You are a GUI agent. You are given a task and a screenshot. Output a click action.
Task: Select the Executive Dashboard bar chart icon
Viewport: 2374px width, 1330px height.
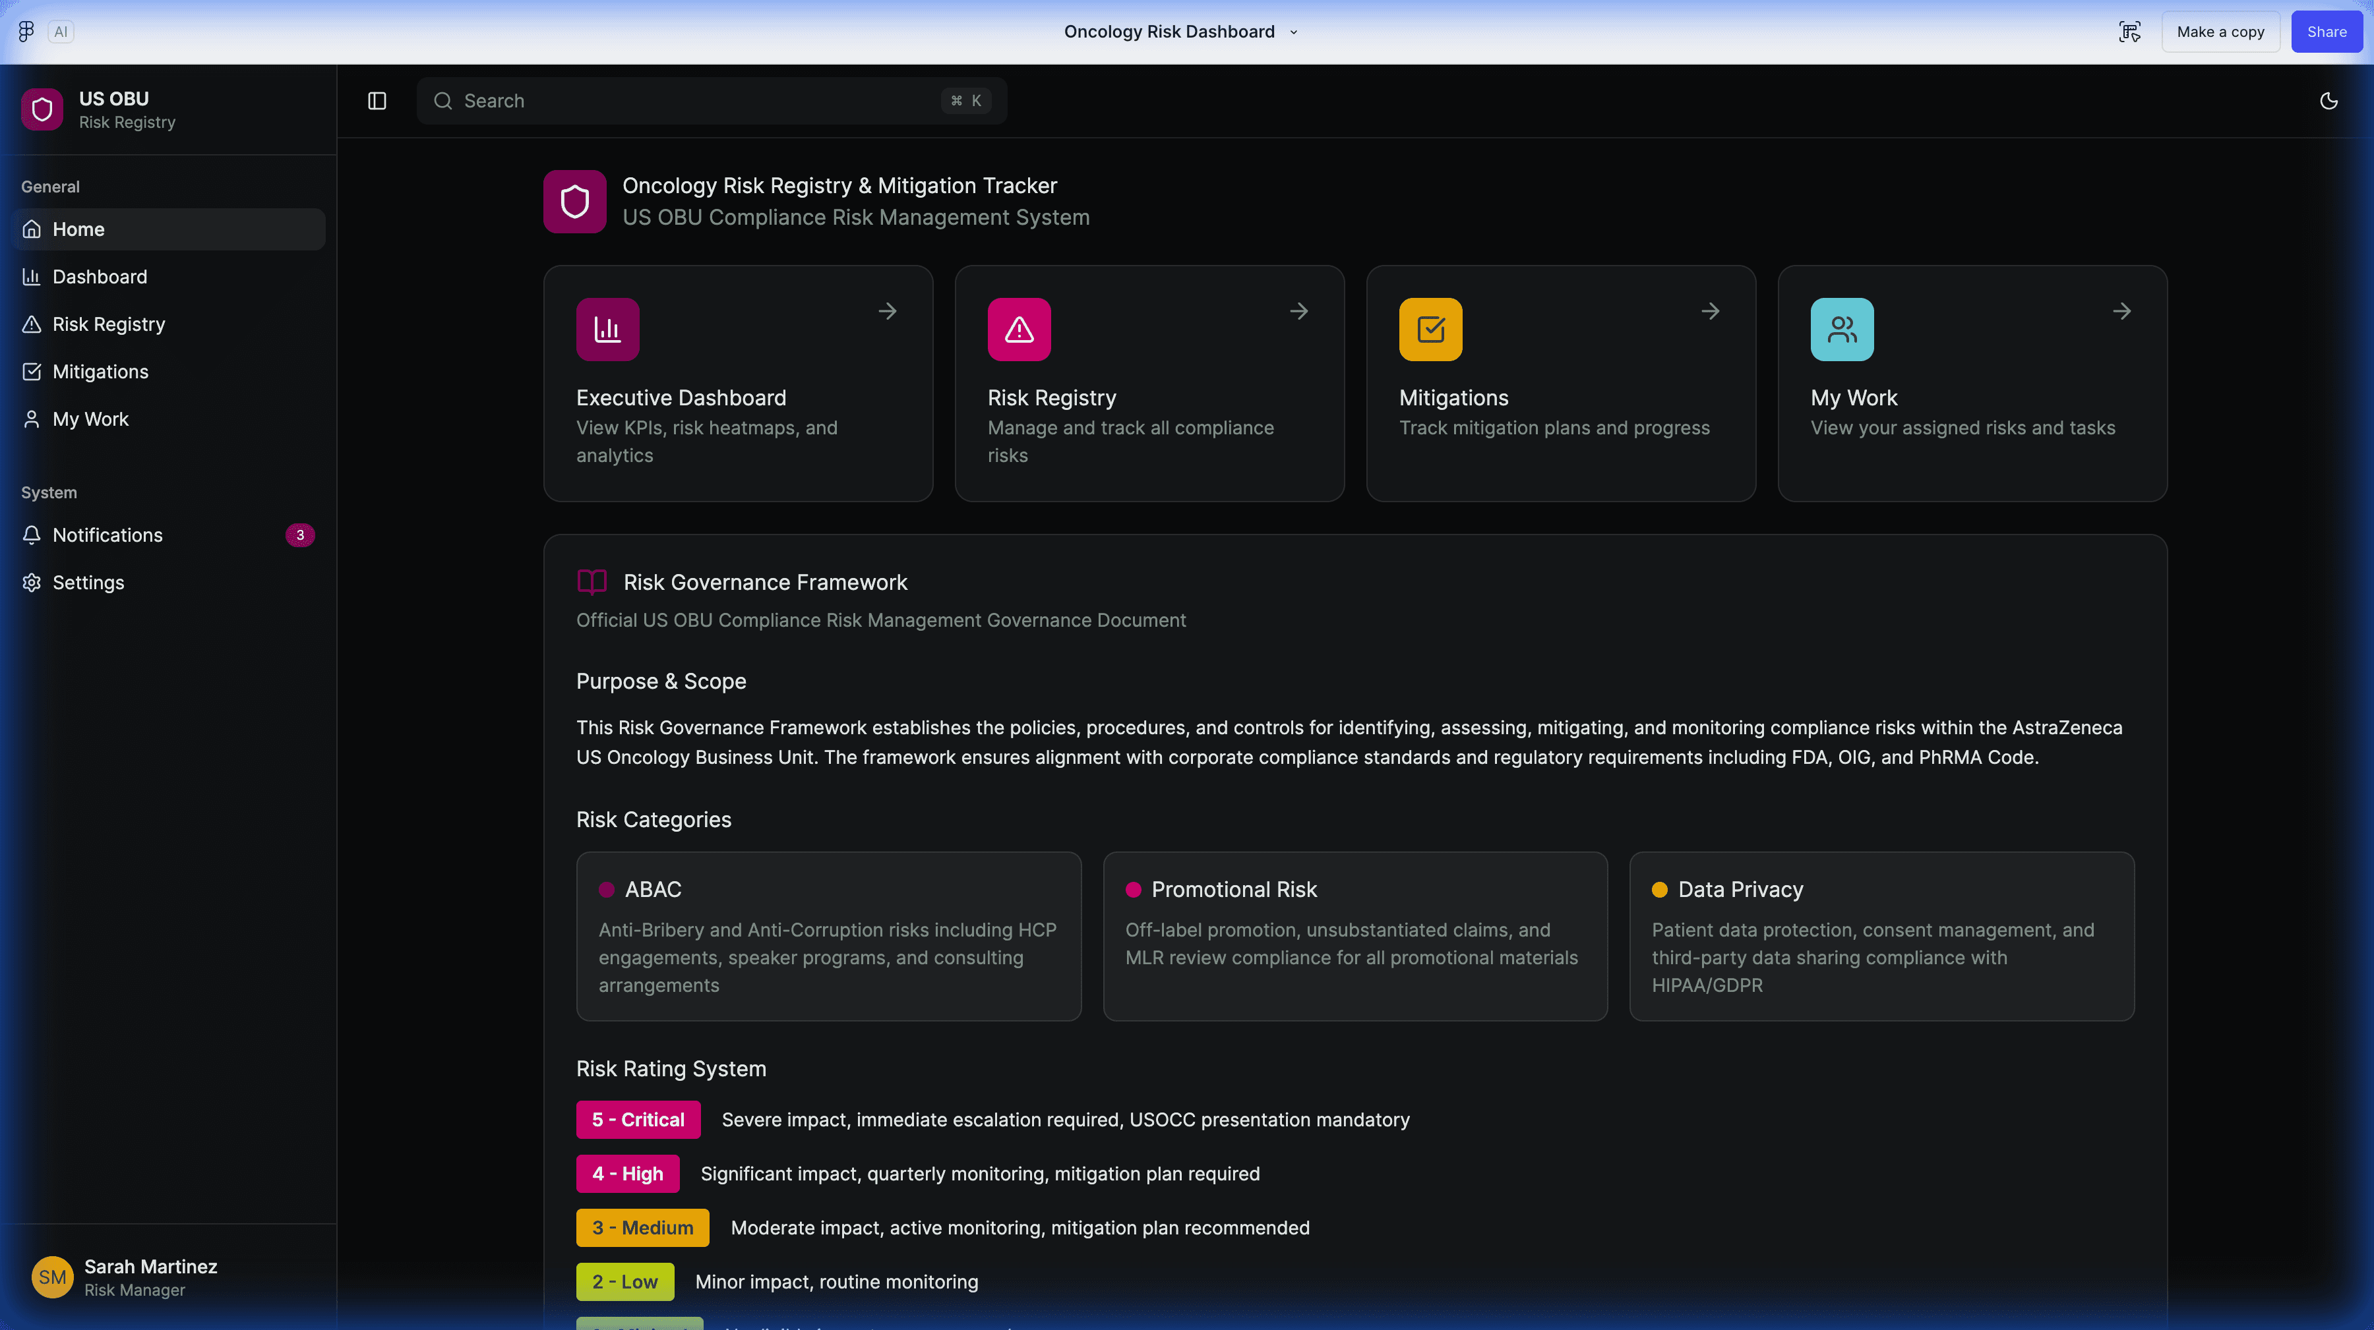click(607, 329)
